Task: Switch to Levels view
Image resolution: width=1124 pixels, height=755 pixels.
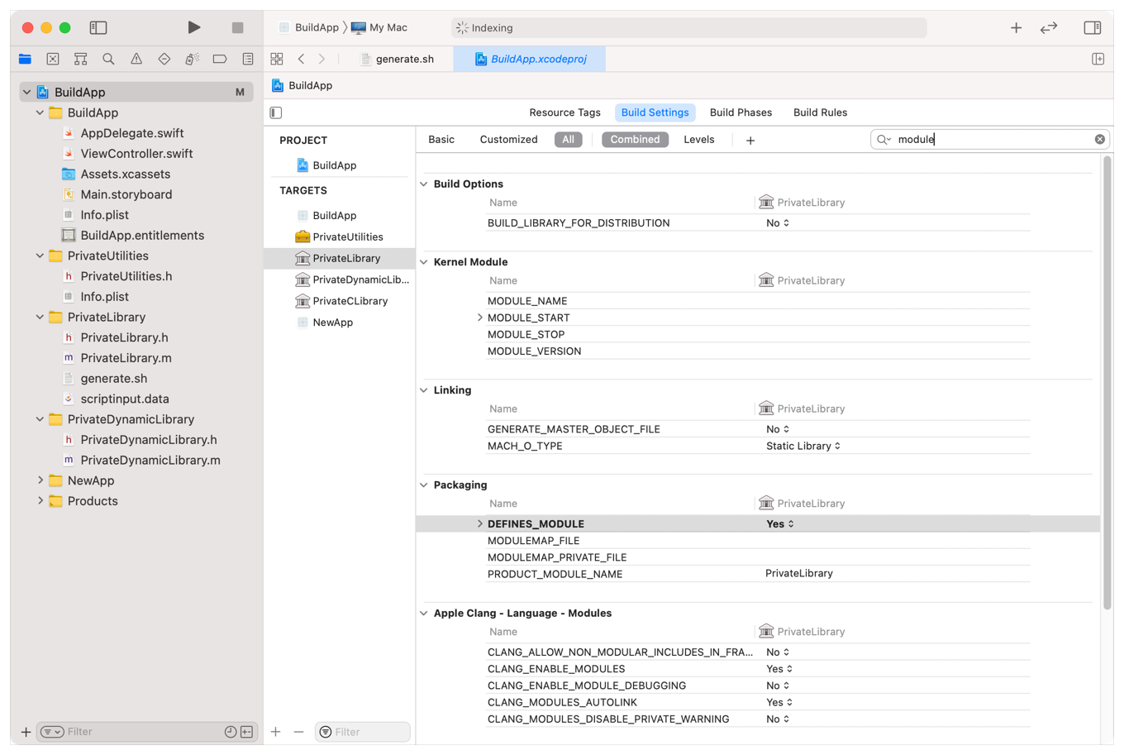Action: click(698, 140)
